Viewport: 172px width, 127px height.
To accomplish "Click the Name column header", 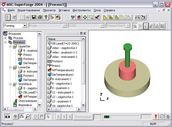I will [64, 39].
